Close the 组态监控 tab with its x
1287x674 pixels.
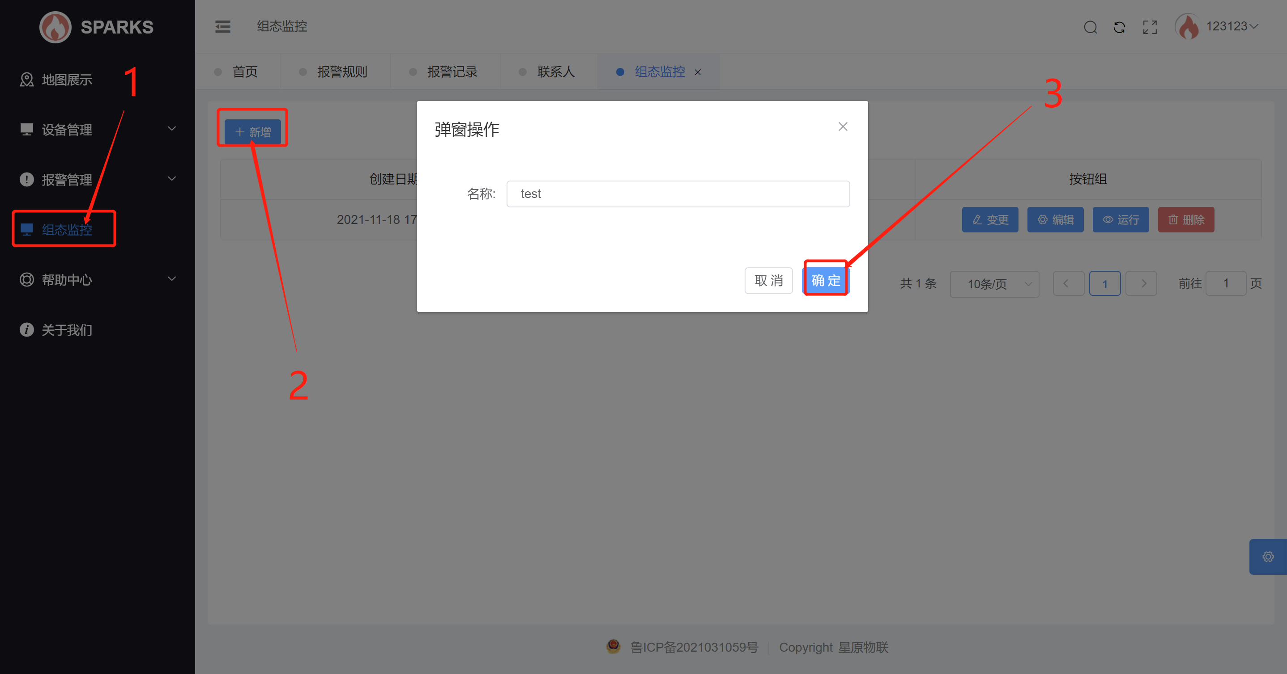698,72
